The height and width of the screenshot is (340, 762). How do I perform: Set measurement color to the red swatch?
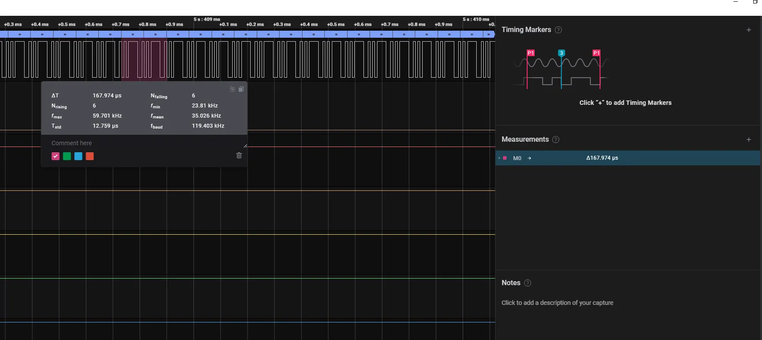click(90, 156)
